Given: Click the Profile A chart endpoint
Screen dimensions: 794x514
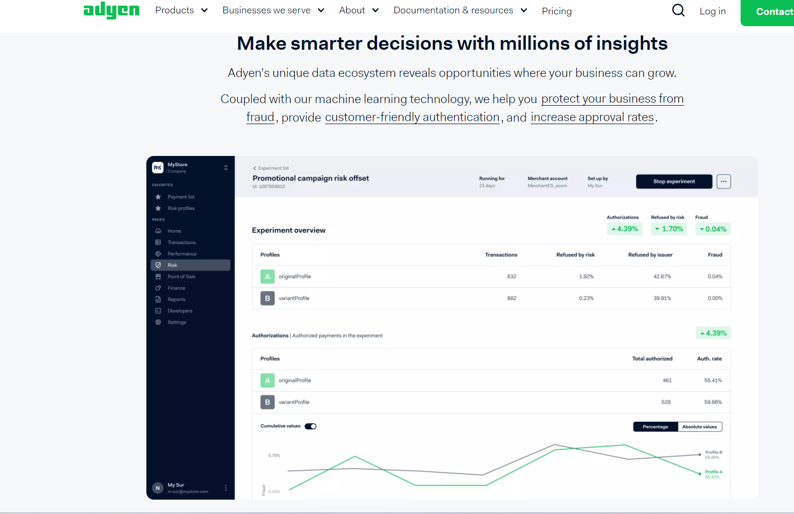Looking at the screenshot, I should click(700, 473).
